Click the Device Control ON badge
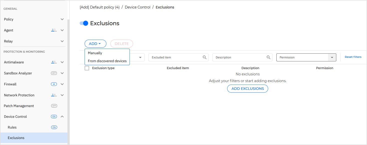This screenshot has height=145, width=367. 54,116
